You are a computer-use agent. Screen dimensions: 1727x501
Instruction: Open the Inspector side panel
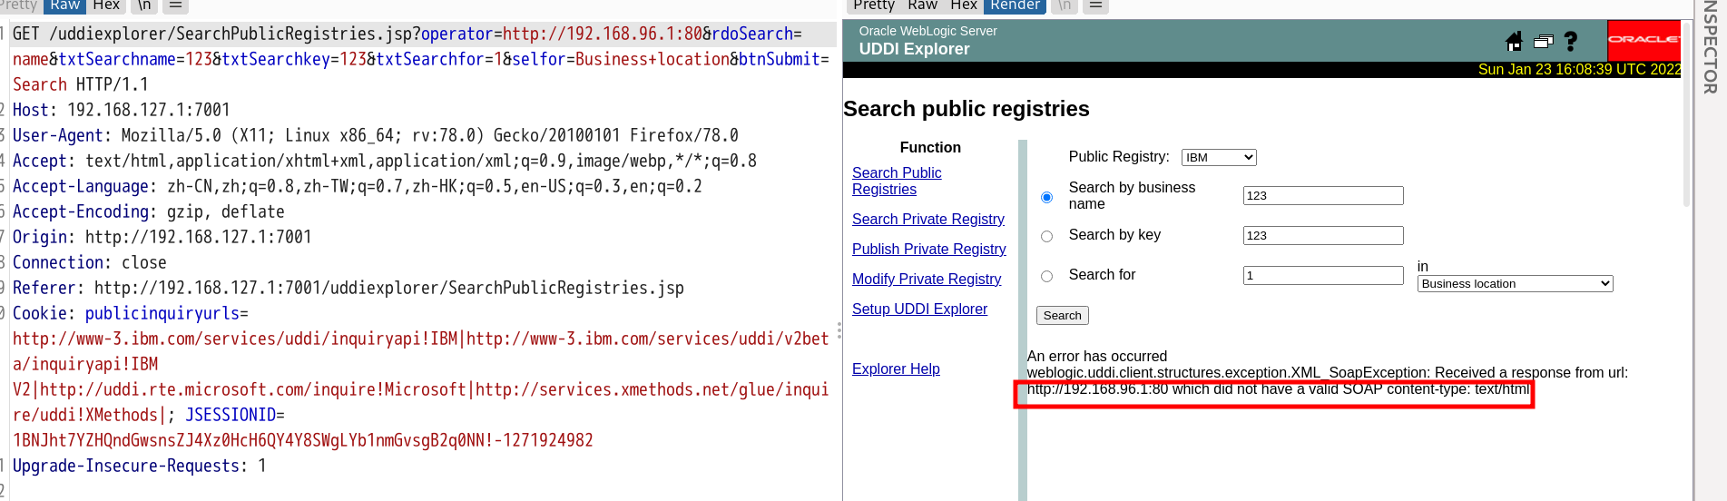[1711, 45]
